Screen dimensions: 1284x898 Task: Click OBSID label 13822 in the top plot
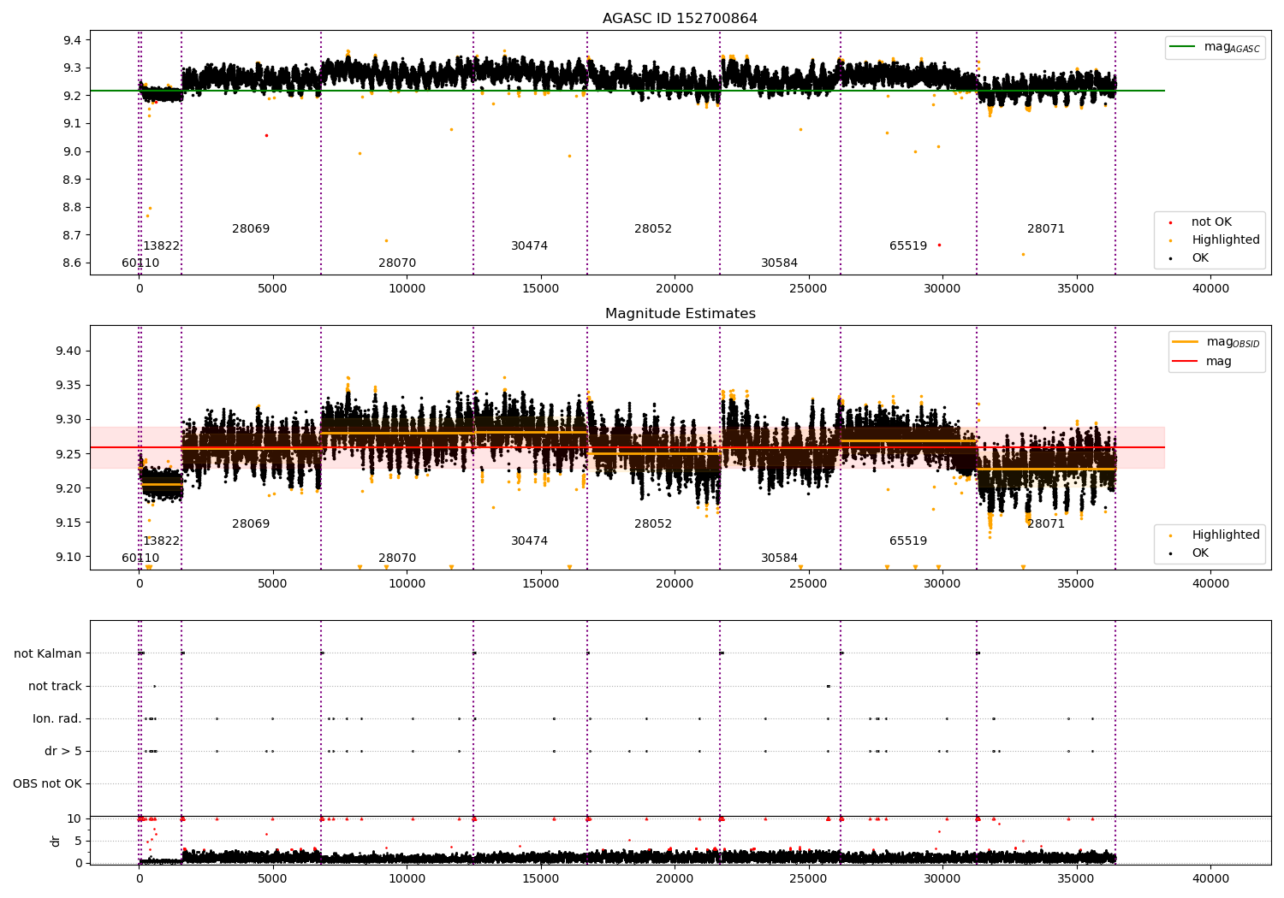coord(161,246)
